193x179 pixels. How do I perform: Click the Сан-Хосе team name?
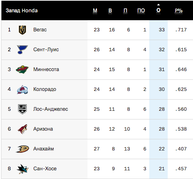click(x=45, y=169)
